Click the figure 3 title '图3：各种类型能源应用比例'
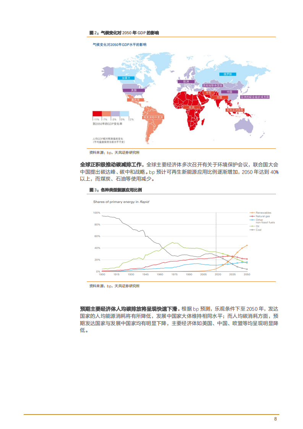Screen dimensions: 303x429 [115, 190]
